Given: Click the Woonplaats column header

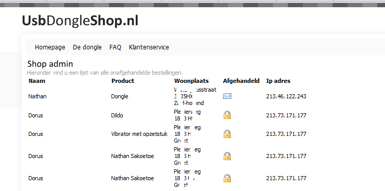Looking at the screenshot, I should 192,81.
